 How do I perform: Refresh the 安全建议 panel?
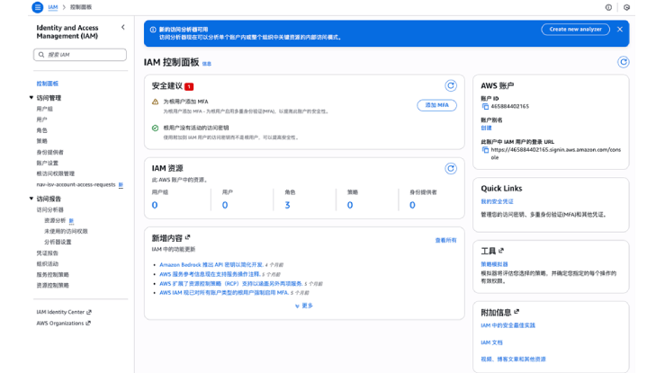click(x=451, y=86)
